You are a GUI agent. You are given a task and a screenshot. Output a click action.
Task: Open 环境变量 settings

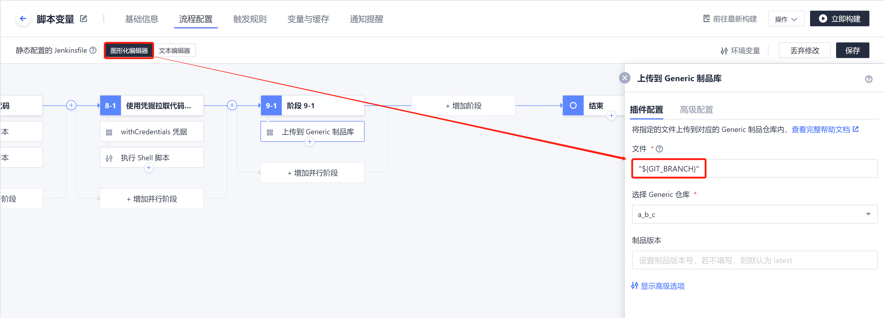pyautogui.click(x=740, y=51)
